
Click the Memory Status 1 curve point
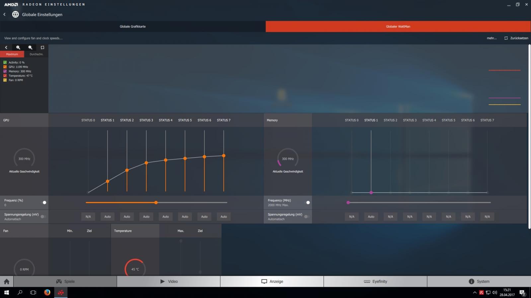pos(371,192)
